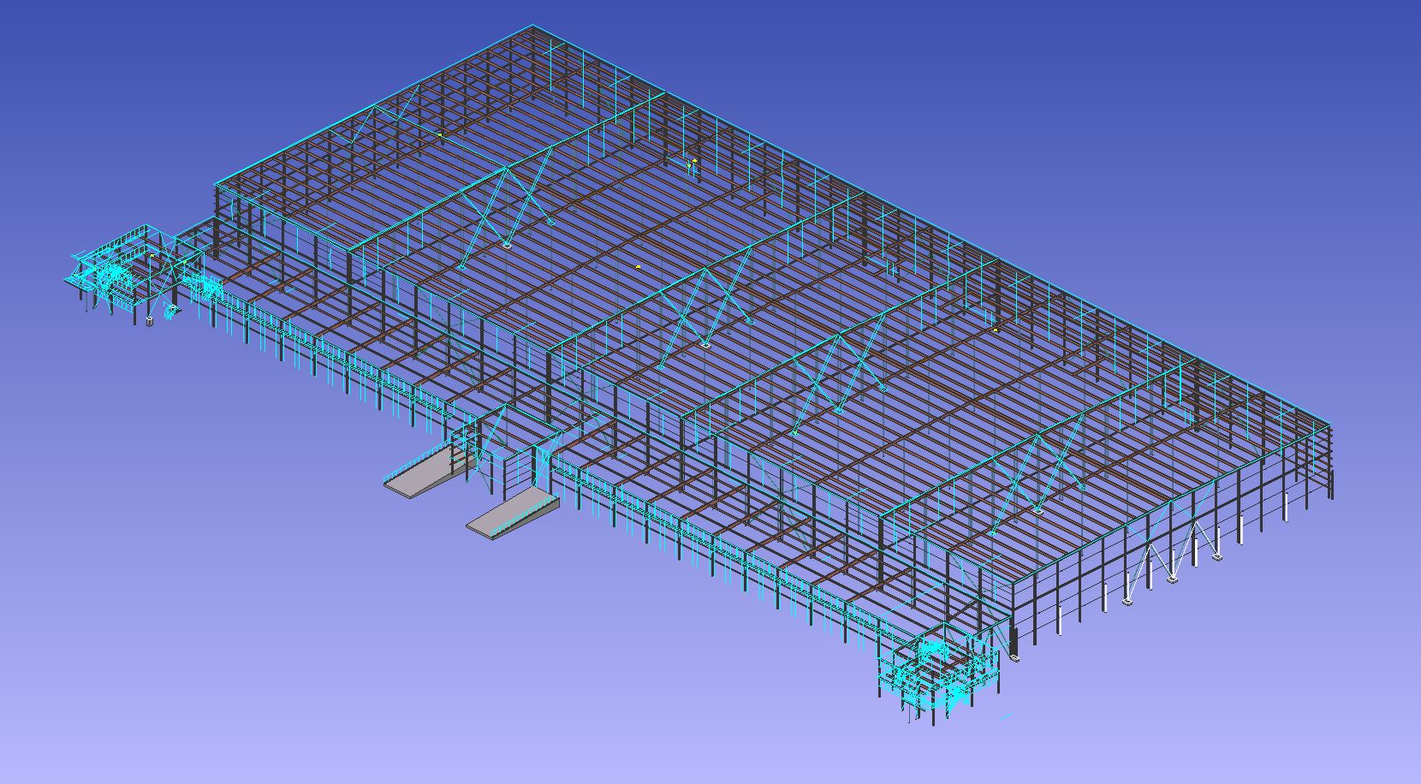Click the white base plate under the end-wall bracing
Viewport: 1421px width, 784px height.
[1172, 579]
